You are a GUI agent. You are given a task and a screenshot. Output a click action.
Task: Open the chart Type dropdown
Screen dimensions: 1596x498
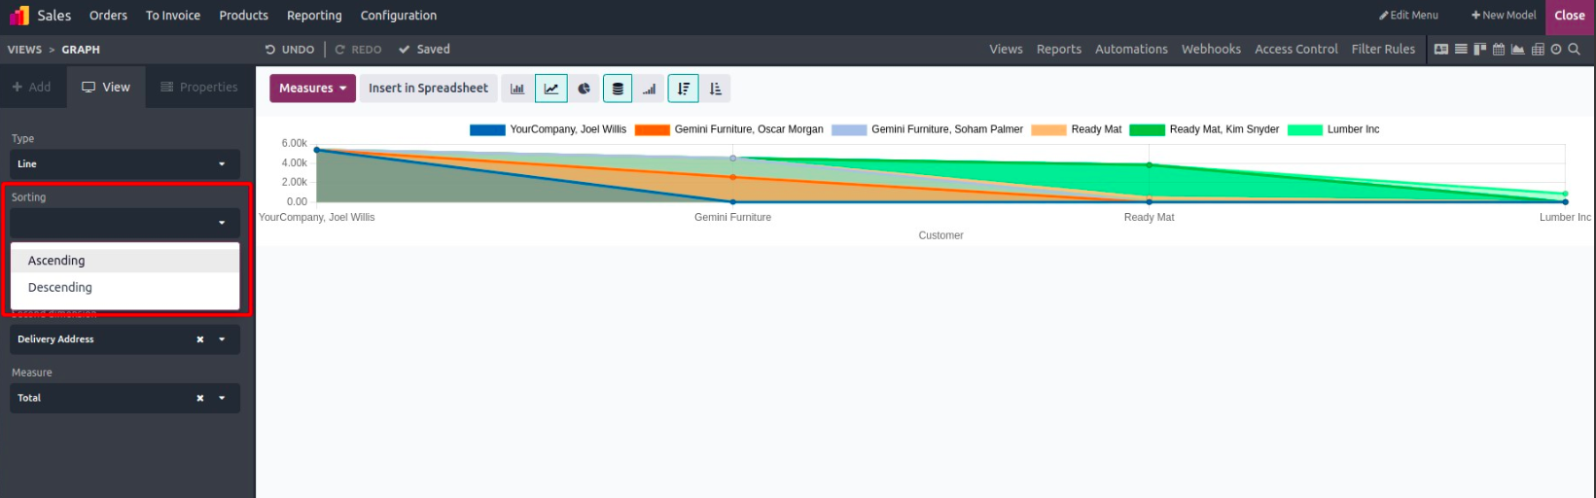[x=124, y=164]
